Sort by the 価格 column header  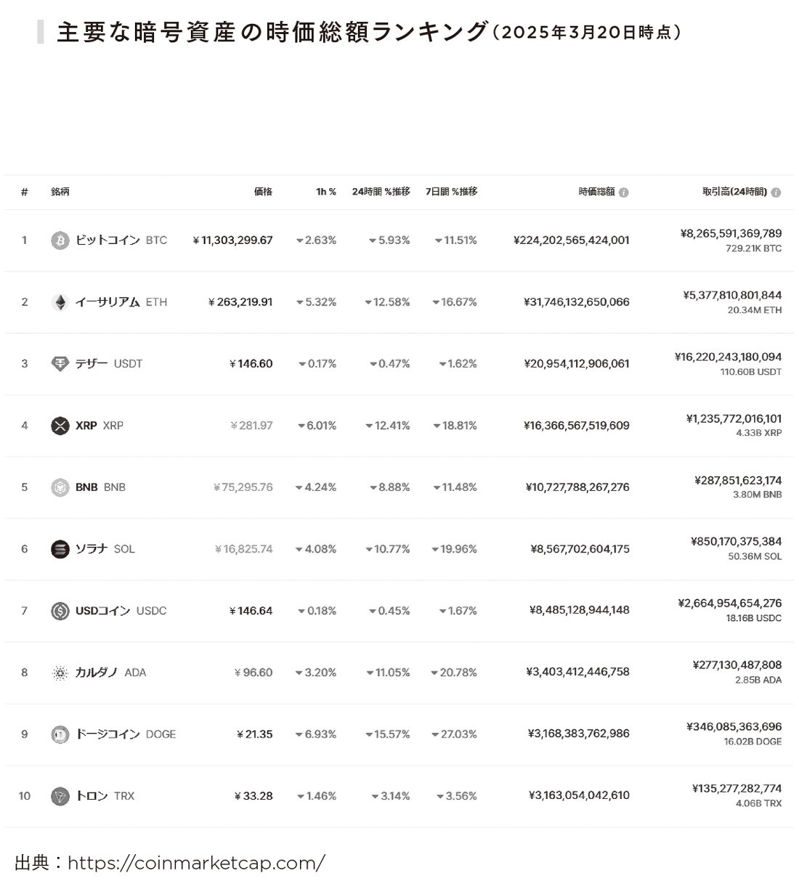pyautogui.click(x=263, y=192)
